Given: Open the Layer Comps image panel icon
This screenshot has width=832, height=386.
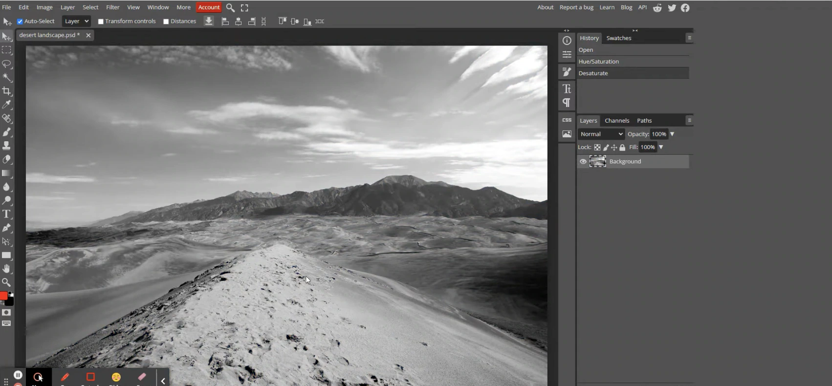Looking at the screenshot, I should 567,134.
